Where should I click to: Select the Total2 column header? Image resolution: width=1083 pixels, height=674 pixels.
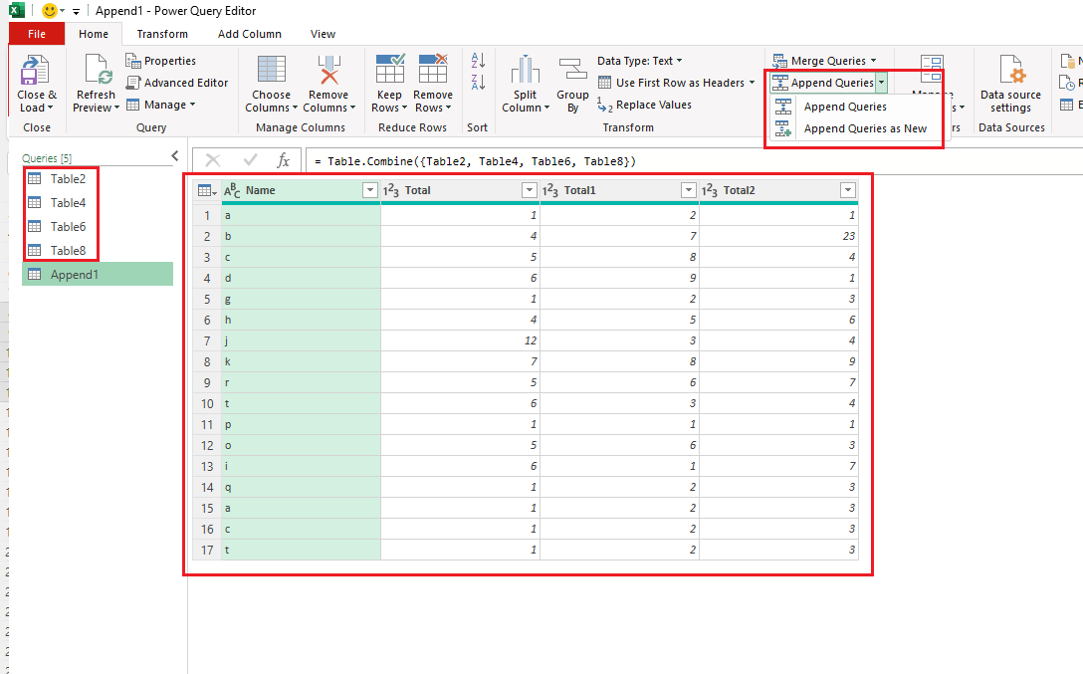(778, 190)
